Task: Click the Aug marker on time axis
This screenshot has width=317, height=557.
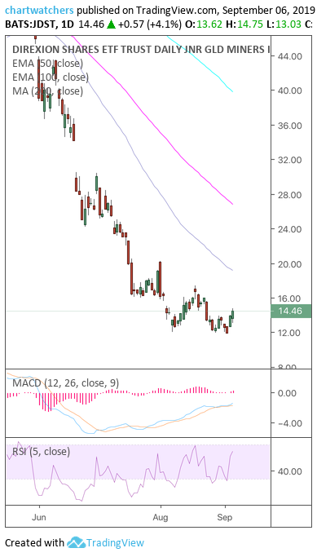Action: click(x=161, y=518)
